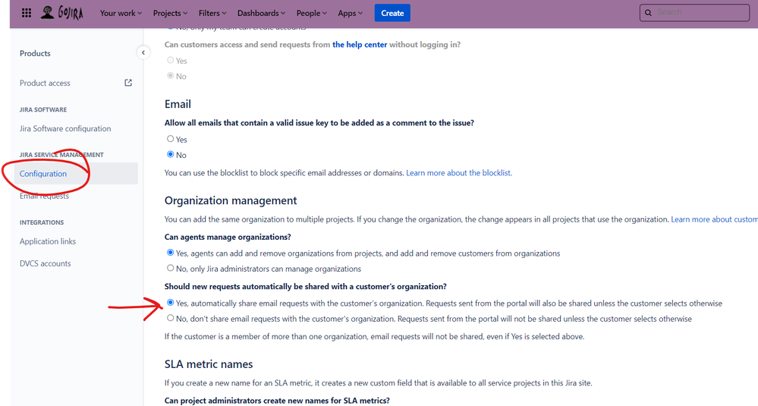
Task: Open the help center link
Action: pyautogui.click(x=360, y=45)
